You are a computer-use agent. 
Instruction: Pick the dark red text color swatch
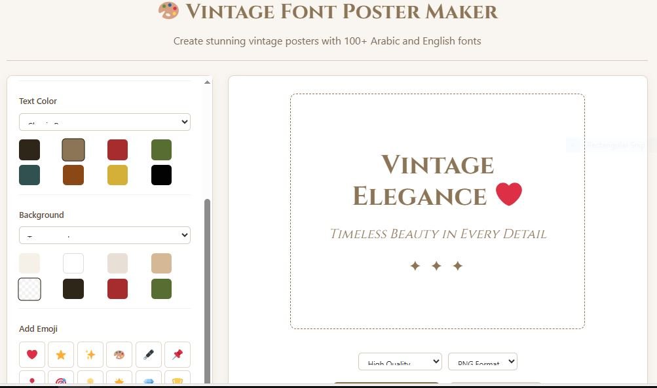tap(117, 150)
